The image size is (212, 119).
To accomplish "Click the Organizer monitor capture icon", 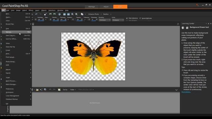I will [x=45, y=90].
